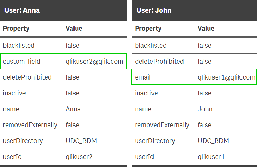Select the email property cell for John
257x167 pixels.
(x=143, y=77)
